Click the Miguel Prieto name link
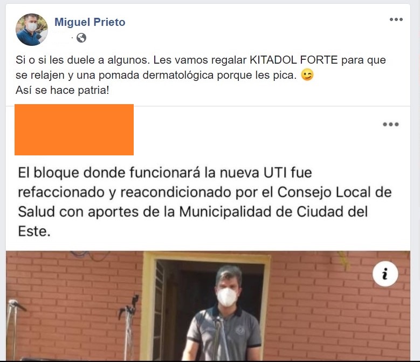The width and height of the screenshot is (420, 362). point(89,22)
